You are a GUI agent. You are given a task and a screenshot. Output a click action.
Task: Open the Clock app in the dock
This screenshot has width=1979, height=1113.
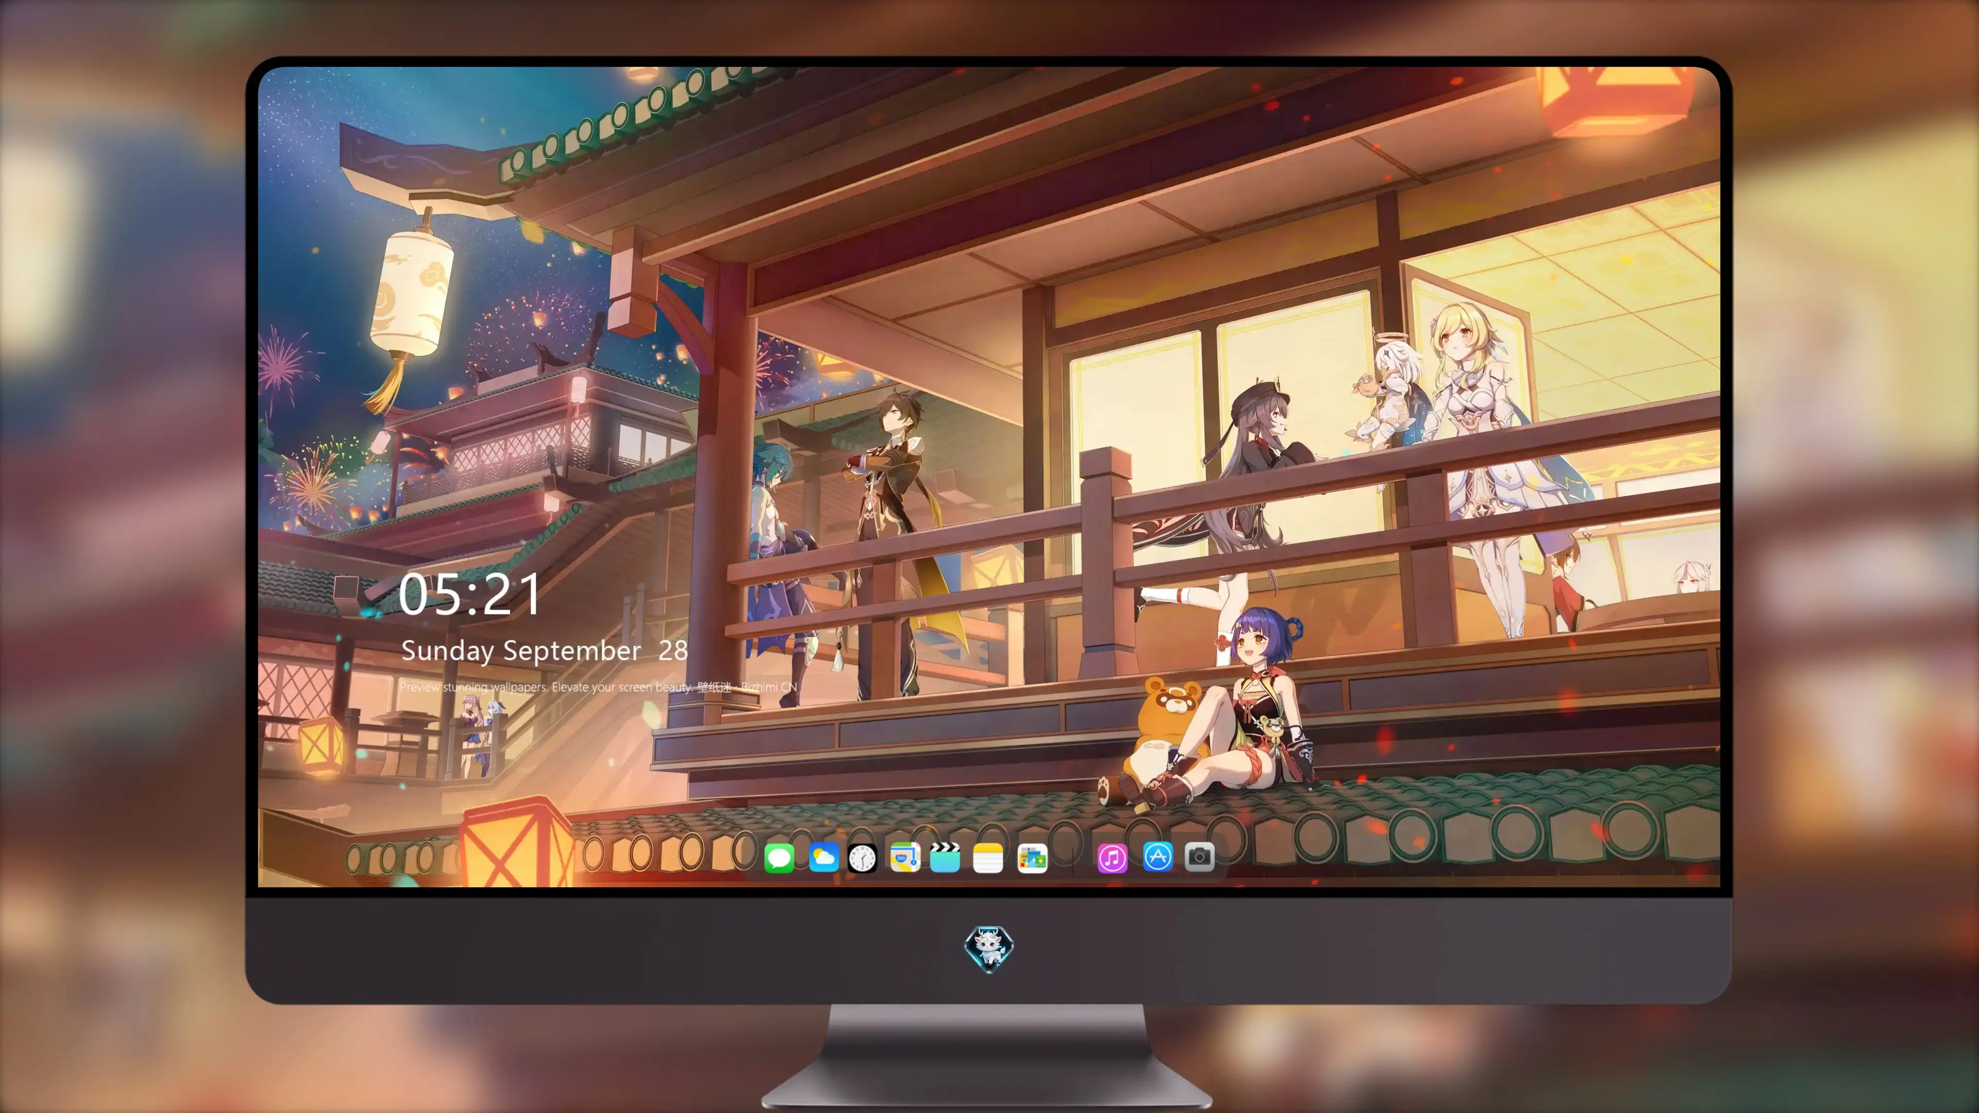pos(862,857)
